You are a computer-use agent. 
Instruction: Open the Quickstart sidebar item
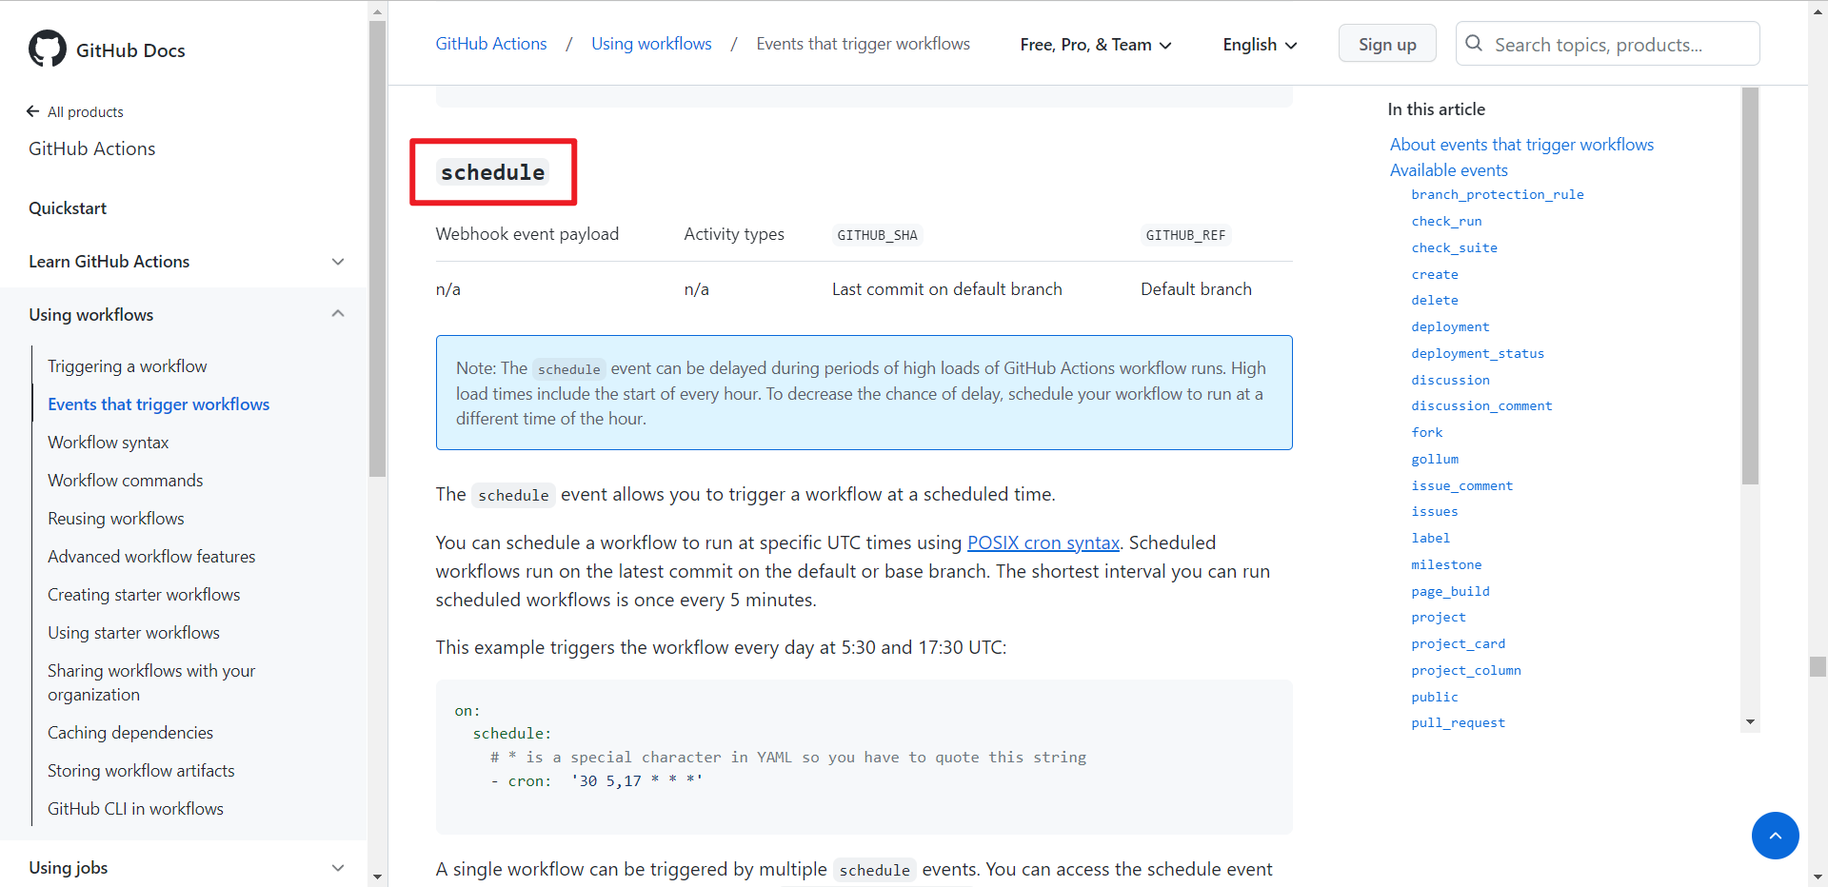coord(68,208)
